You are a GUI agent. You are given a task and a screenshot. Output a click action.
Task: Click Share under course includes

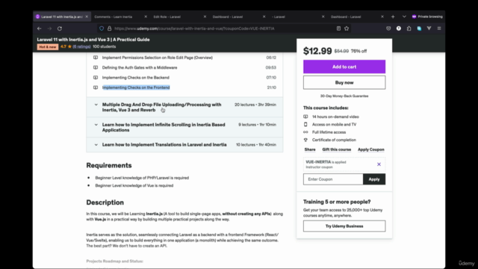click(310, 149)
